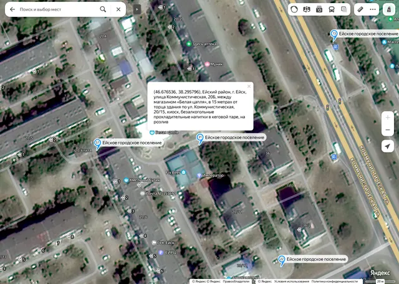399x284 pixels.
Task: Zoom out with the minus button
Action: pyautogui.click(x=388, y=130)
